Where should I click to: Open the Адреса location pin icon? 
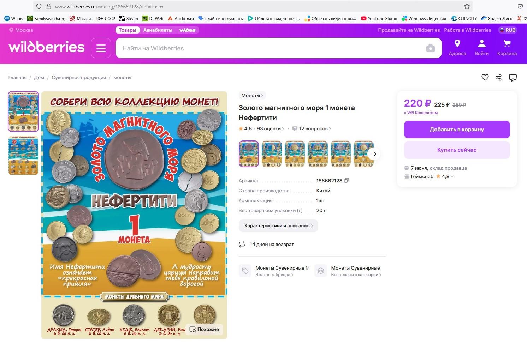[x=457, y=44]
